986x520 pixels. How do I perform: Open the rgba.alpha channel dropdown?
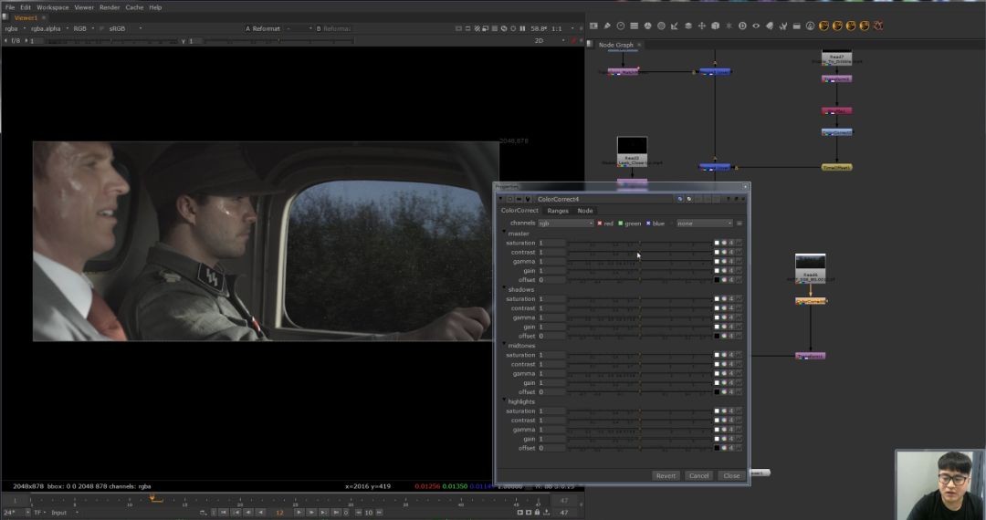pos(49,28)
